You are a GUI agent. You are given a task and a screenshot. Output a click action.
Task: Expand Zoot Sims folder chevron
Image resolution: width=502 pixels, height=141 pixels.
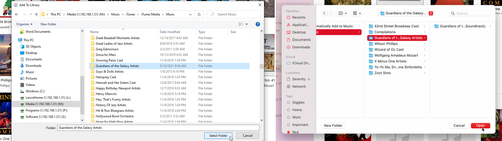click(425, 73)
